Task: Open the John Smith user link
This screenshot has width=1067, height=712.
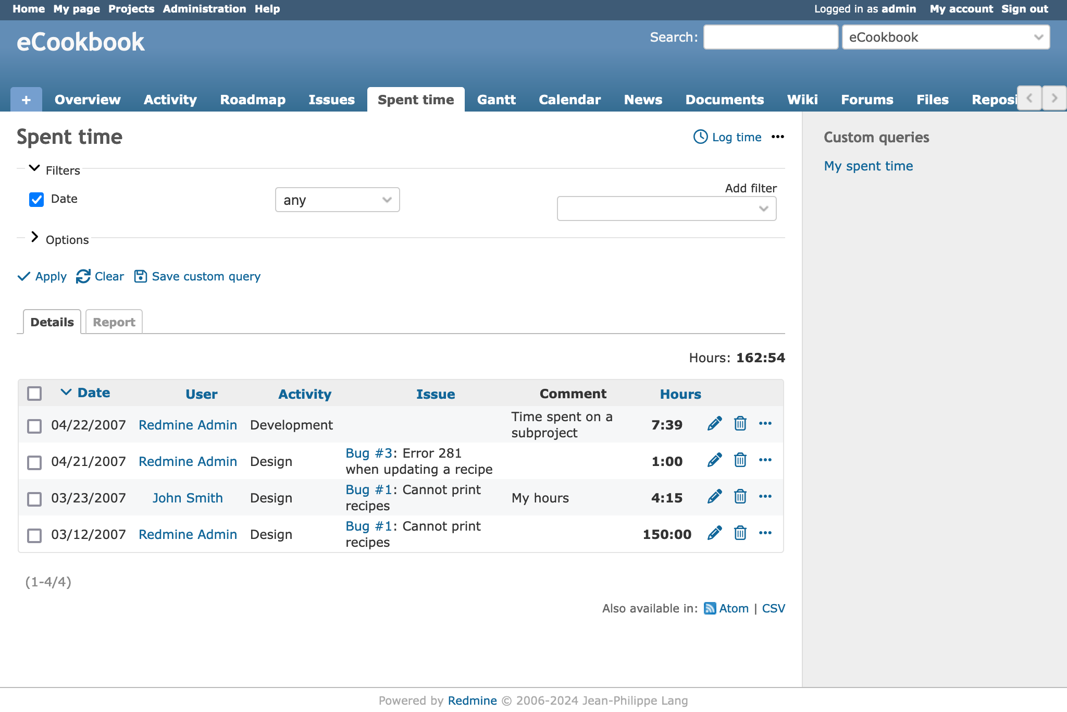Action: 188,498
